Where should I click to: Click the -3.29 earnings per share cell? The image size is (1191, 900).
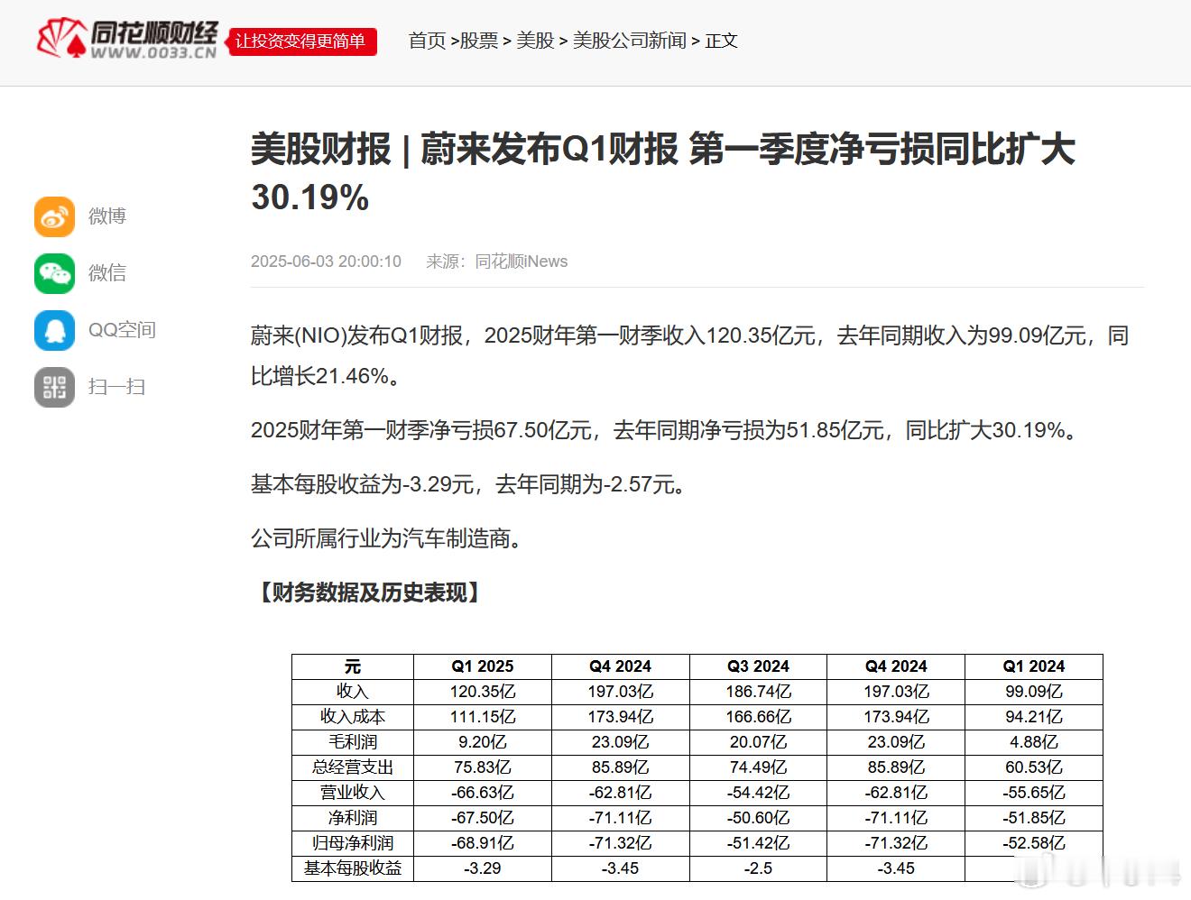[x=483, y=868]
